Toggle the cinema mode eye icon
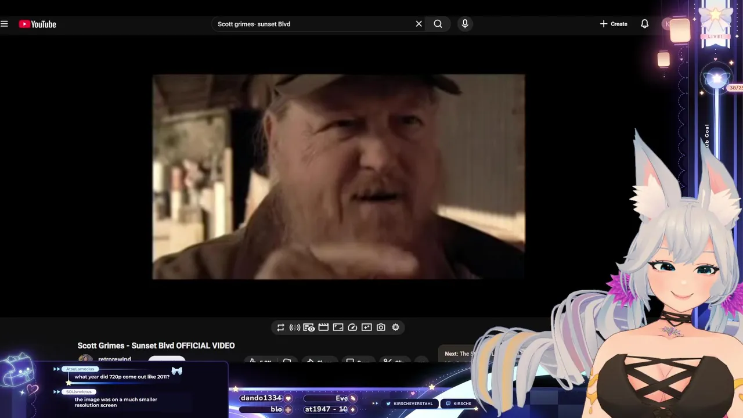The width and height of the screenshot is (743, 418). (309, 327)
